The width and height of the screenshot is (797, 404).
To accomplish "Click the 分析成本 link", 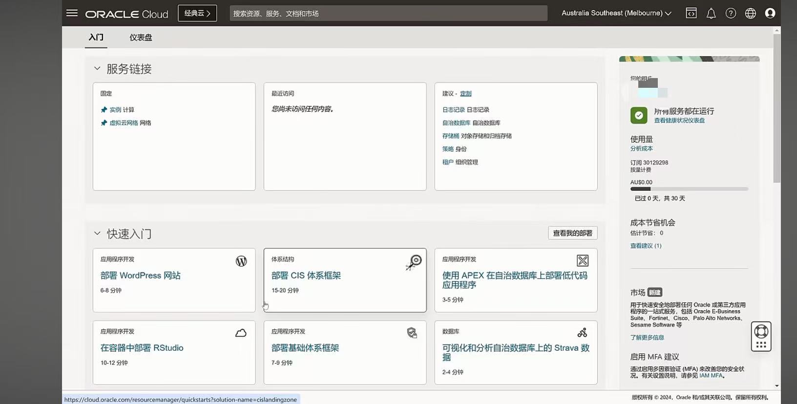I will click(x=641, y=149).
